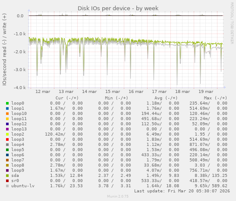Click the 'Max (-/+)' column header

[215, 98]
